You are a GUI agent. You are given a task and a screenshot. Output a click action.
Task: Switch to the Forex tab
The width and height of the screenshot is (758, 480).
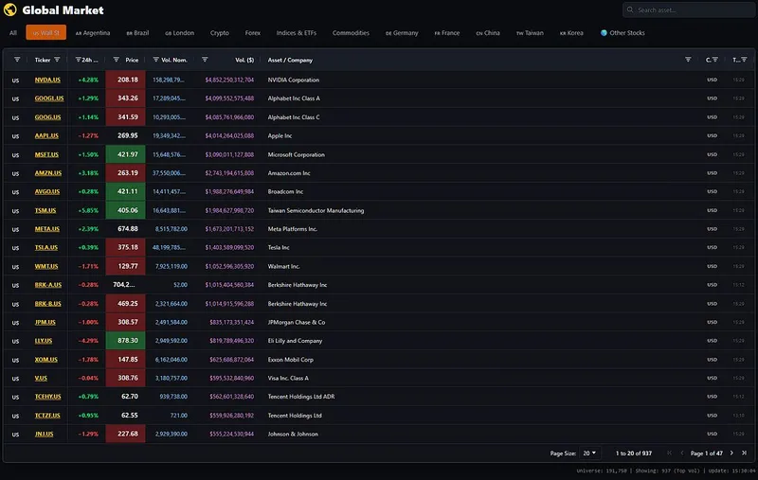(253, 33)
